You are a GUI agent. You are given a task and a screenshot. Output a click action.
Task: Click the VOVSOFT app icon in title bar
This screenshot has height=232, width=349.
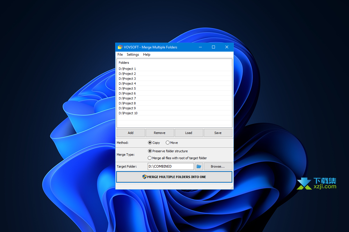pyautogui.click(x=120, y=47)
